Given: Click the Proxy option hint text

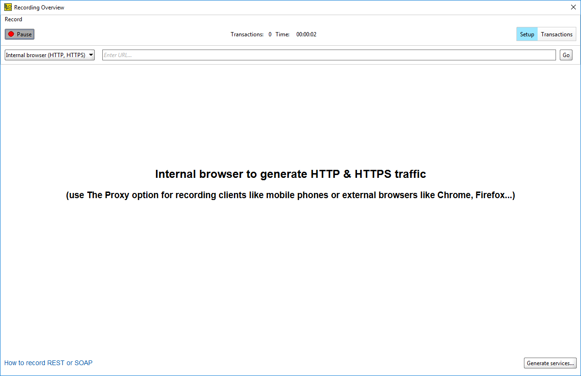Looking at the screenshot, I should 290,195.
